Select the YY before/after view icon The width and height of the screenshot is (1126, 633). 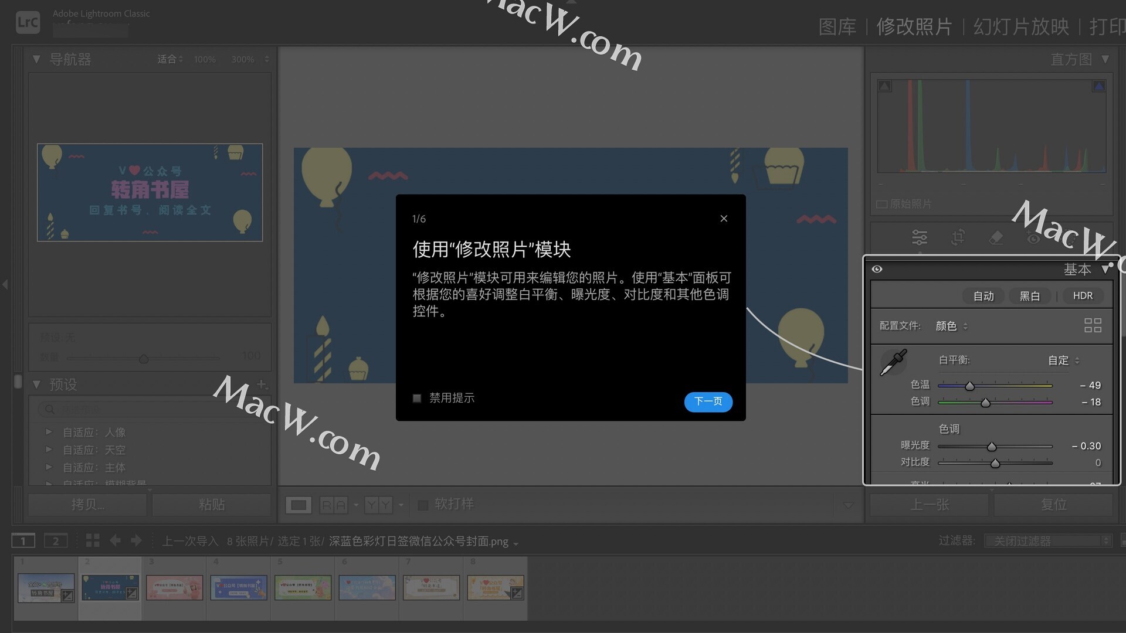(x=378, y=505)
